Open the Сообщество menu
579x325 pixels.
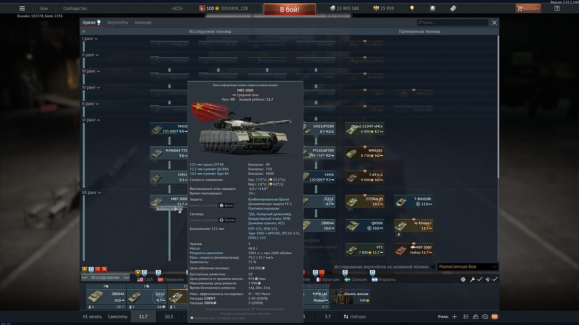click(75, 8)
